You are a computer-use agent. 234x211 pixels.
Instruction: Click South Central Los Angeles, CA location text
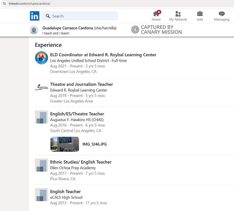76,131
